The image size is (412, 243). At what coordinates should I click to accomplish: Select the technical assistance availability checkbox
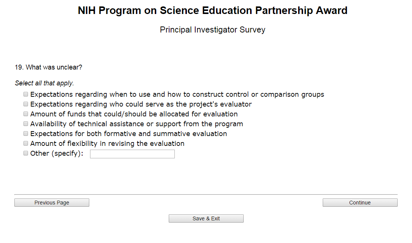point(26,124)
